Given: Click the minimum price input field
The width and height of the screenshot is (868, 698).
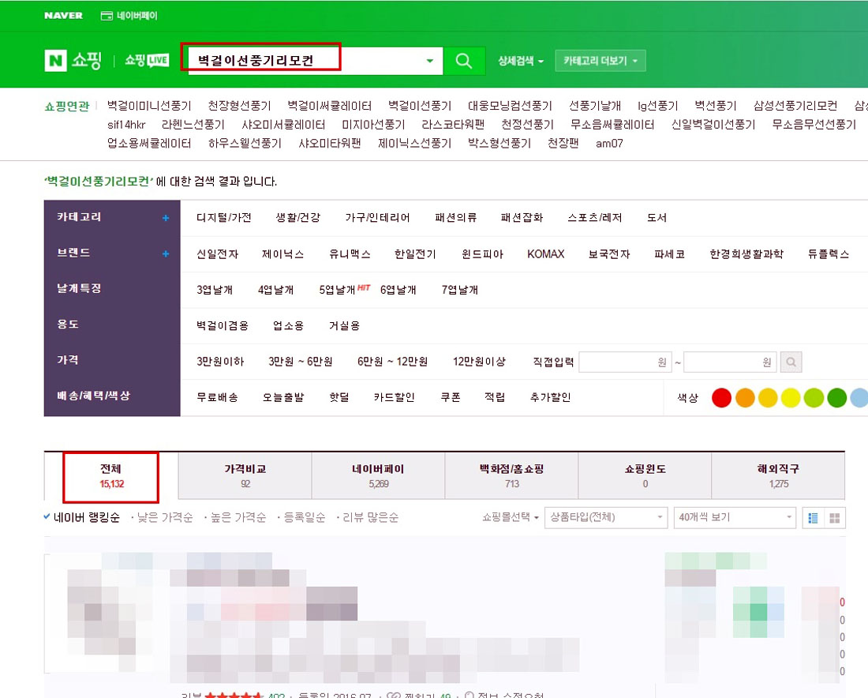Looking at the screenshot, I should point(625,362).
